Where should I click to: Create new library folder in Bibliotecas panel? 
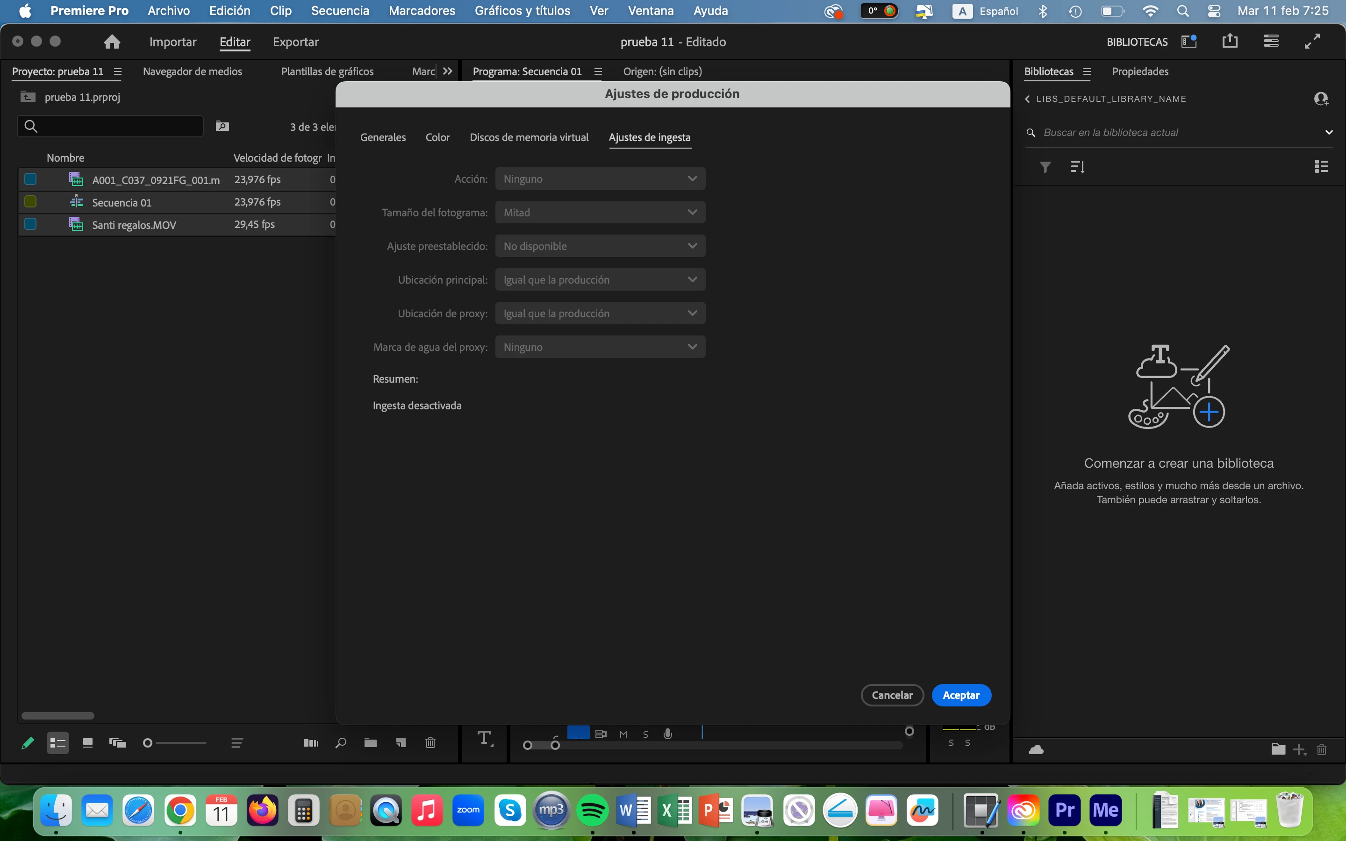[1278, 749]
